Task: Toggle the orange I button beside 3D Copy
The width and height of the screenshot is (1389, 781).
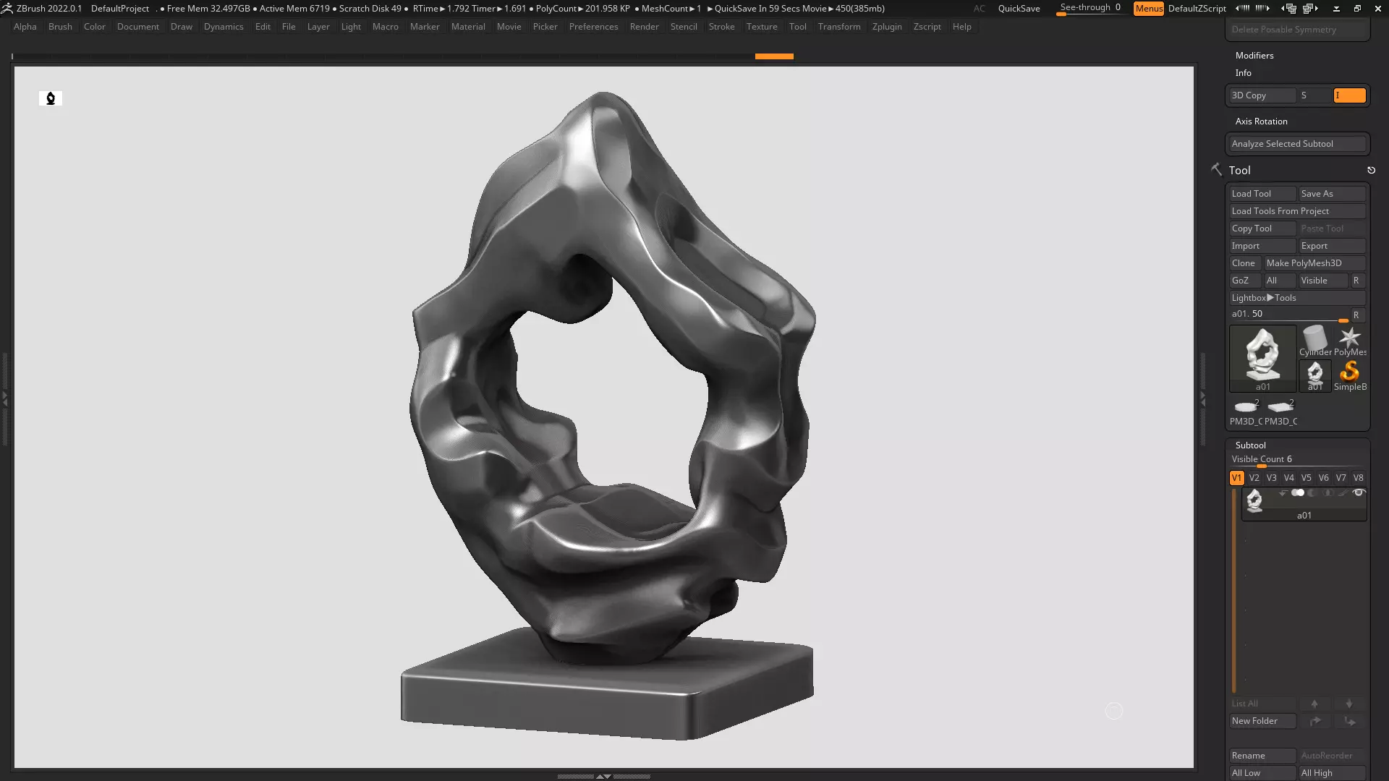Action: [1349, 95]
